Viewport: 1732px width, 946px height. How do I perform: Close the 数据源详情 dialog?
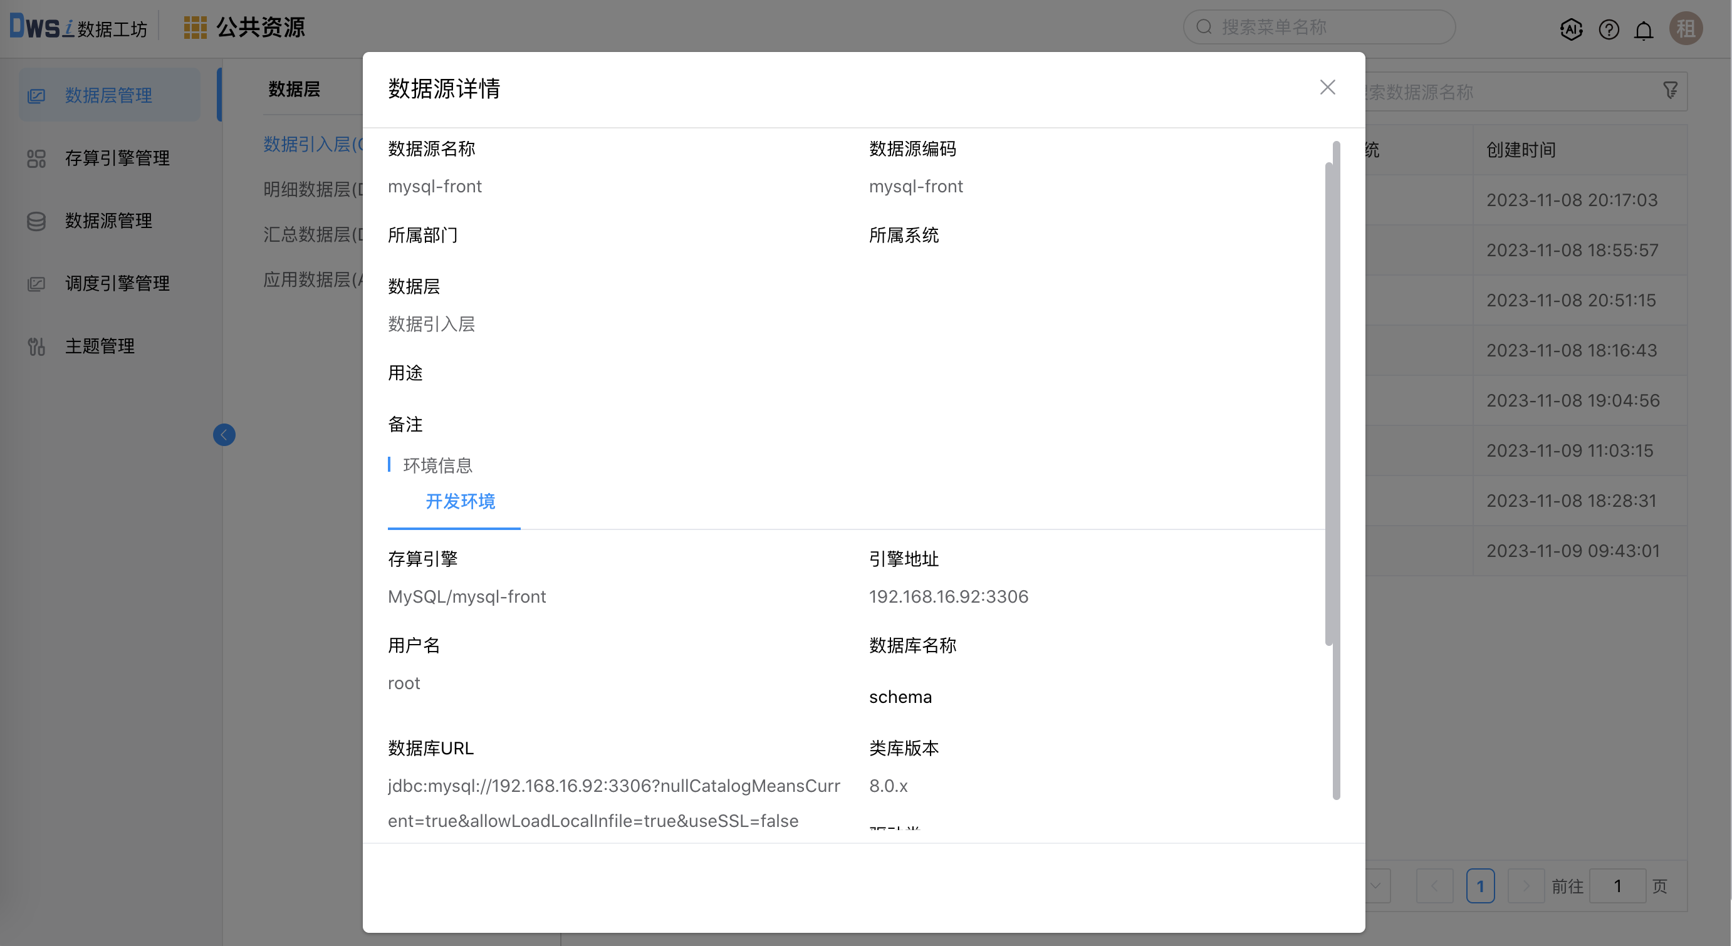(1327, 88)
